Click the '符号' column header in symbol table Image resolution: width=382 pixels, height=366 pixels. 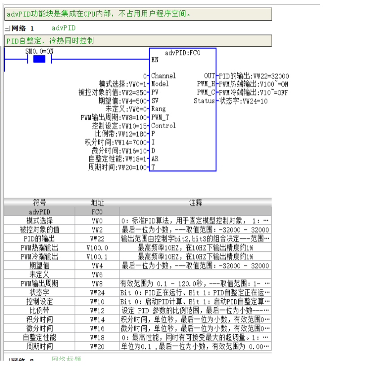pos(40,202)
